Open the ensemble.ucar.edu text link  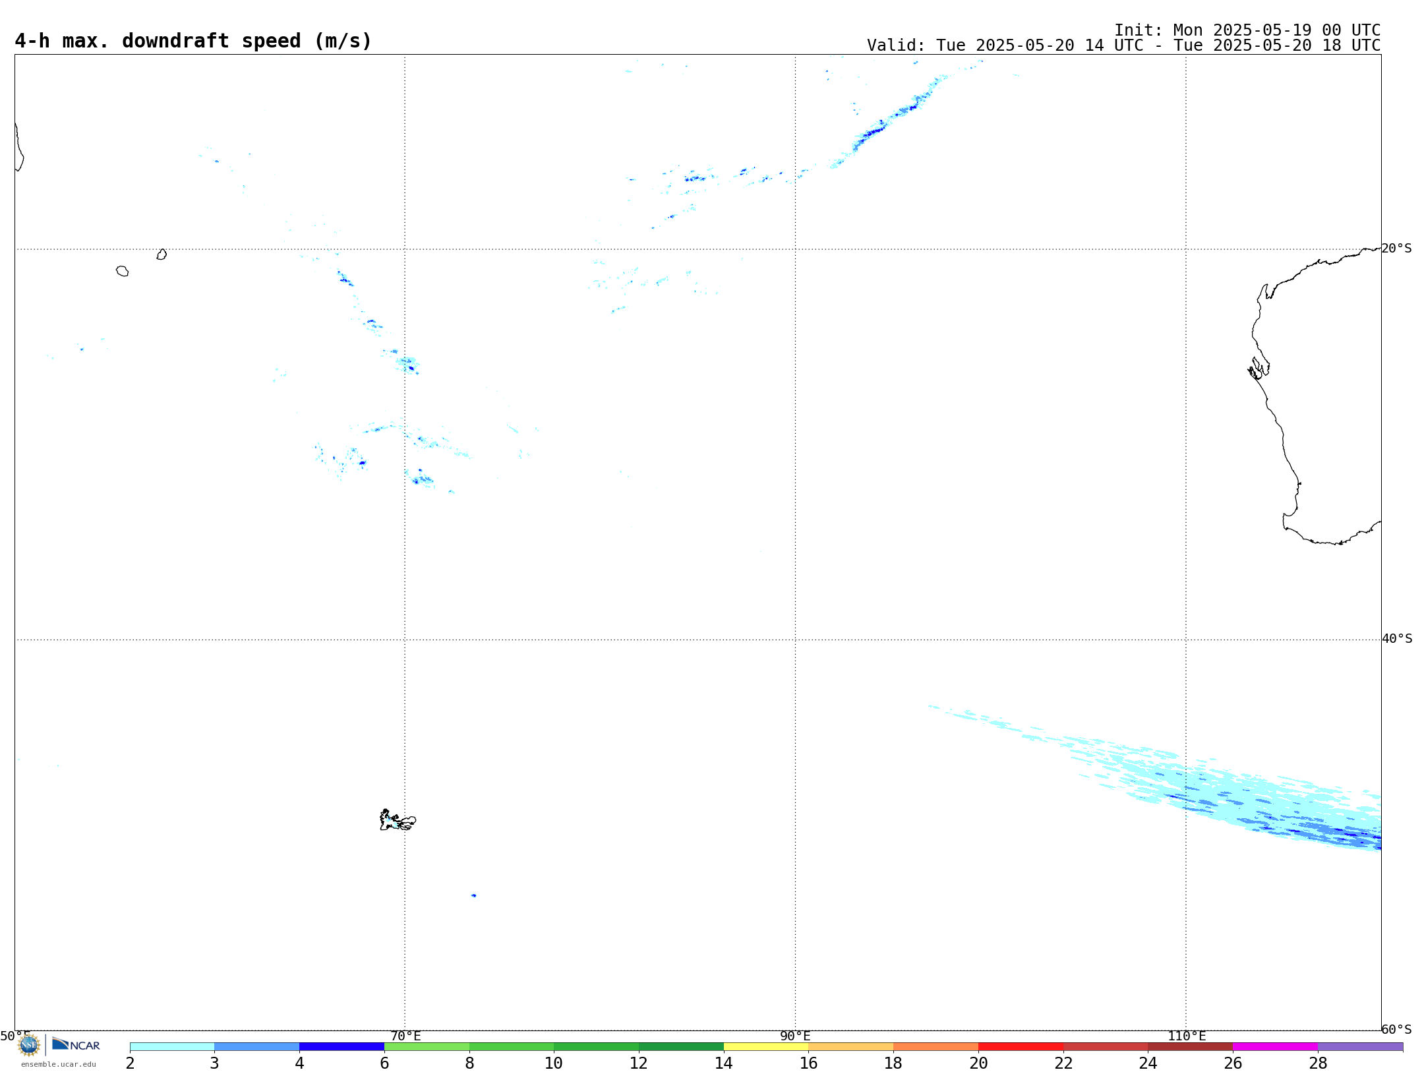pyautogui.click(x=59, y=1064)
